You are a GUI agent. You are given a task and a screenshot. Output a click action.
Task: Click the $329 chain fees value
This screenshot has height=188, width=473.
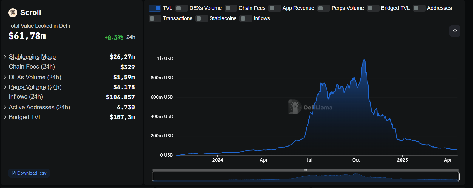[x=128, y=67]
